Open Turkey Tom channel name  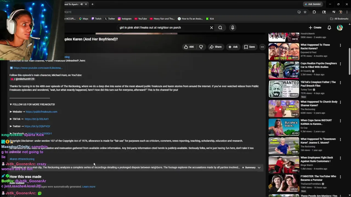point(306,90)
